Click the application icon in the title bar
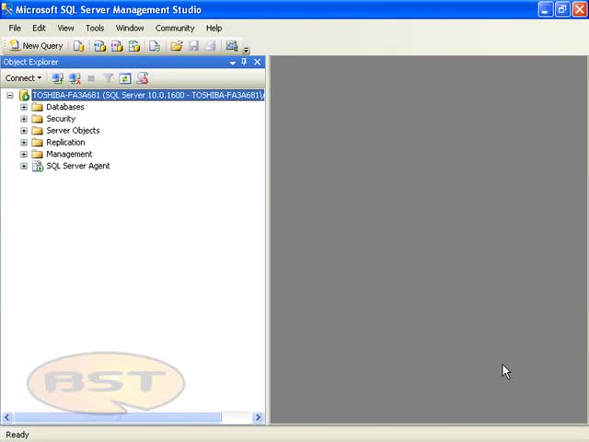Viewport: 589px width, 442px height. click(x=7, y=9)
